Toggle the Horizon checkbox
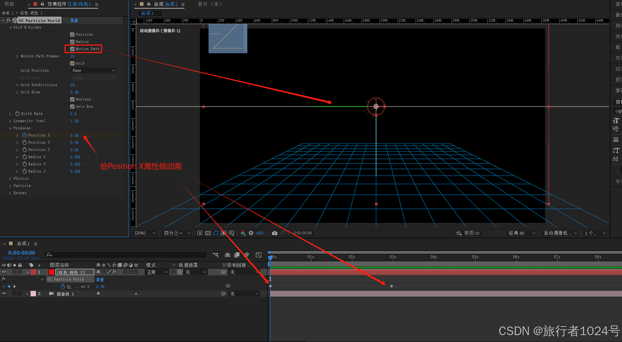Image resolution: width=622 pixels, height=342 pixels. pyautogui.click(x=72, y=99)
